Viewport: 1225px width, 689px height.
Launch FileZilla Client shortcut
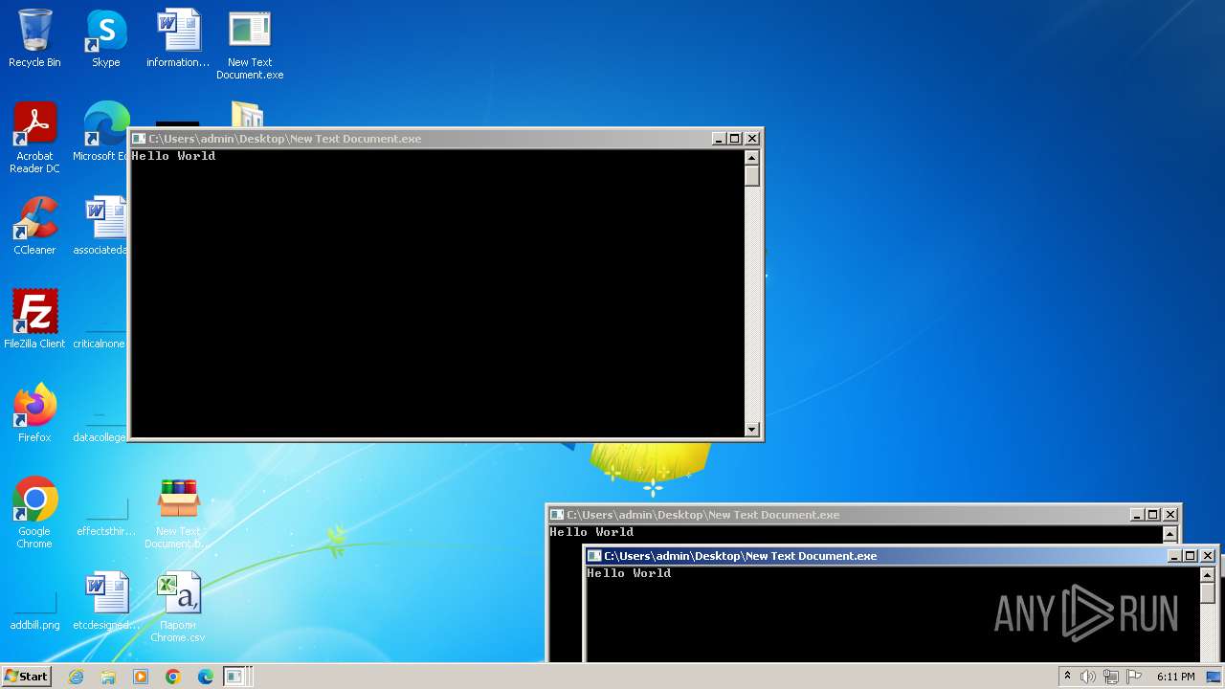34,319
